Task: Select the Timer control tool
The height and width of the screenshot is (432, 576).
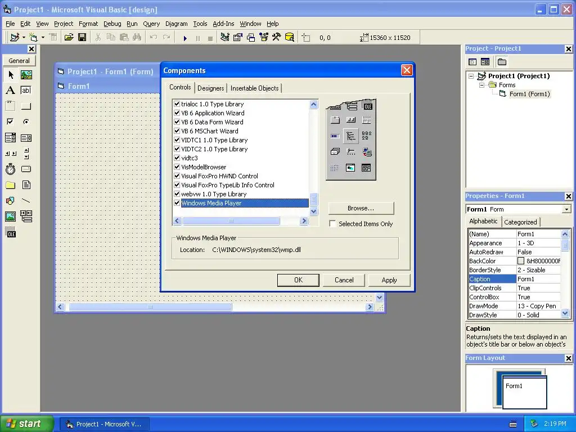Action: click(x=11, y=169)
